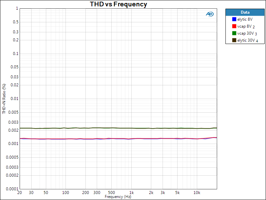Click the 0.01 tick label on Y axis
Screen dimensions: 266x200
pos(14,99)
